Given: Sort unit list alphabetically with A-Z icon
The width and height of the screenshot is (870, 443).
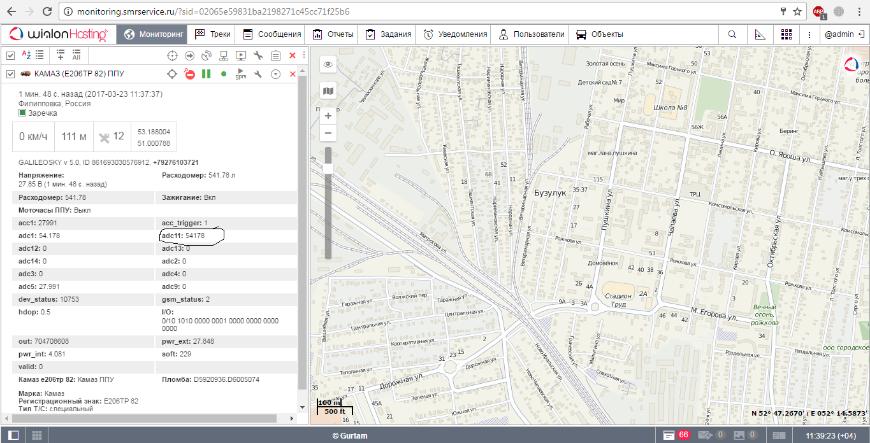Looking at the screenshot, I should coord(26,55).
